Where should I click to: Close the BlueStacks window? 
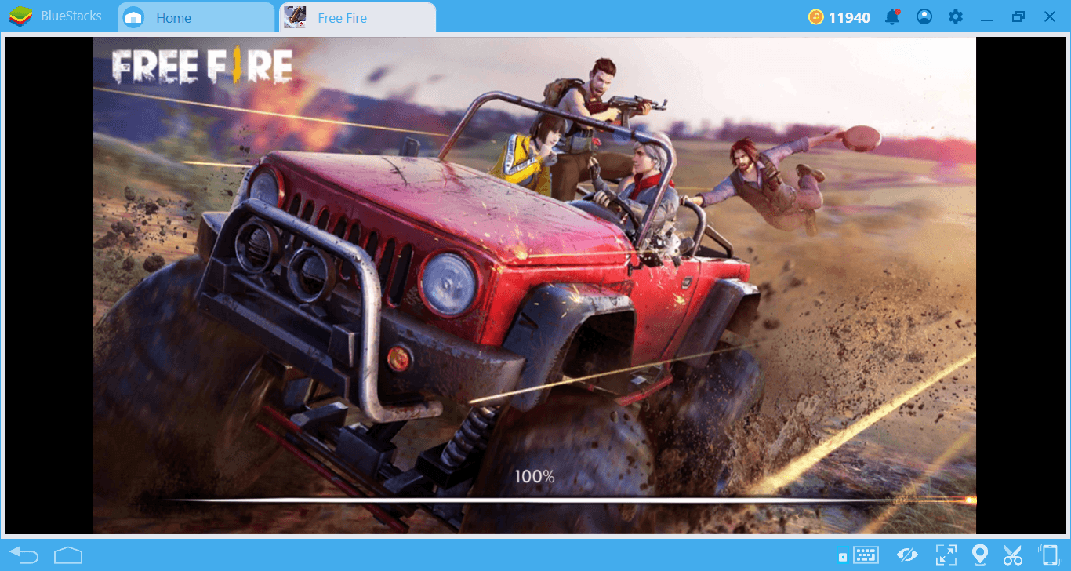click(x=1050, y=16)
